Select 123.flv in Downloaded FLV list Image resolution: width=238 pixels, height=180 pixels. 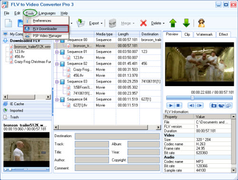20,51
